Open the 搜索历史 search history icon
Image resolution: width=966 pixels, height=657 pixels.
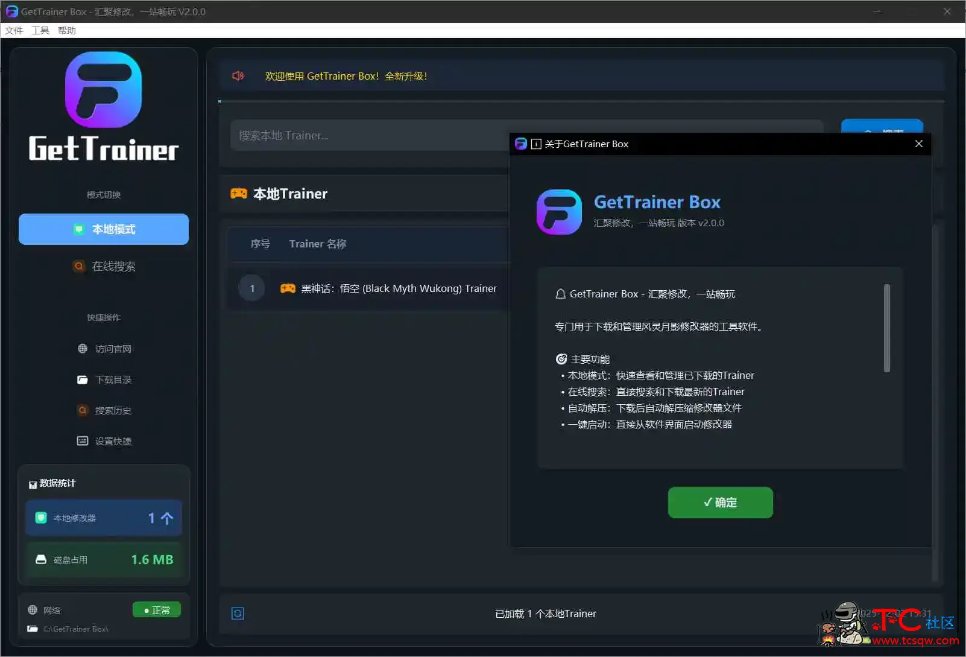83,410
